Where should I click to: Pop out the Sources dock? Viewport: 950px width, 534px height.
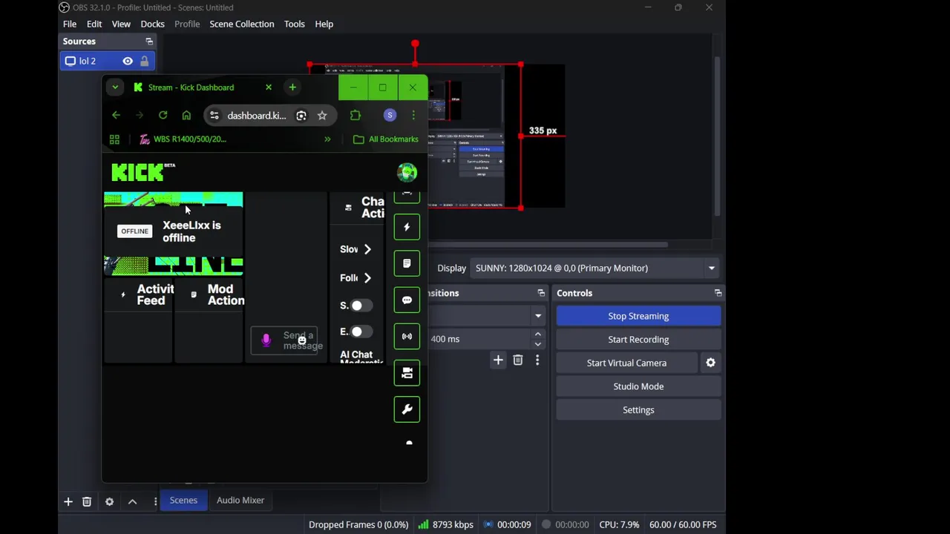click(149, 42)
